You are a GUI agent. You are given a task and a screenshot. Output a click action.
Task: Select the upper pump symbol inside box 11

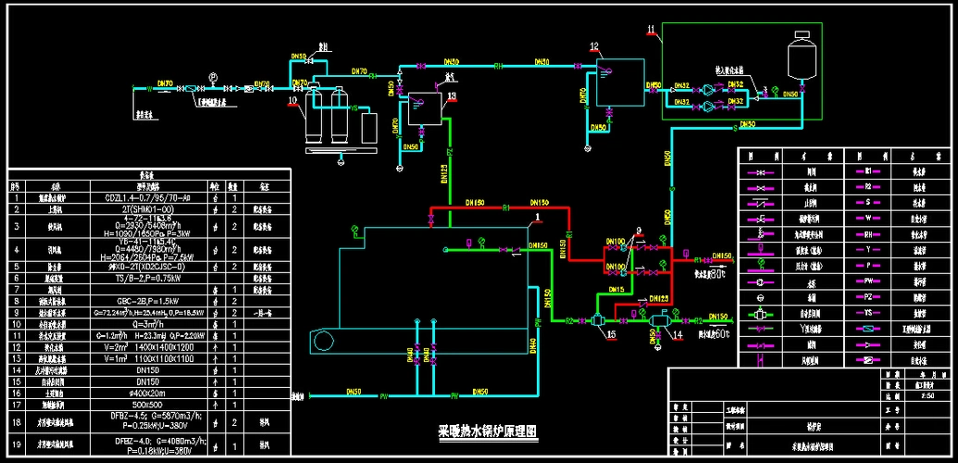coord(710,91)
